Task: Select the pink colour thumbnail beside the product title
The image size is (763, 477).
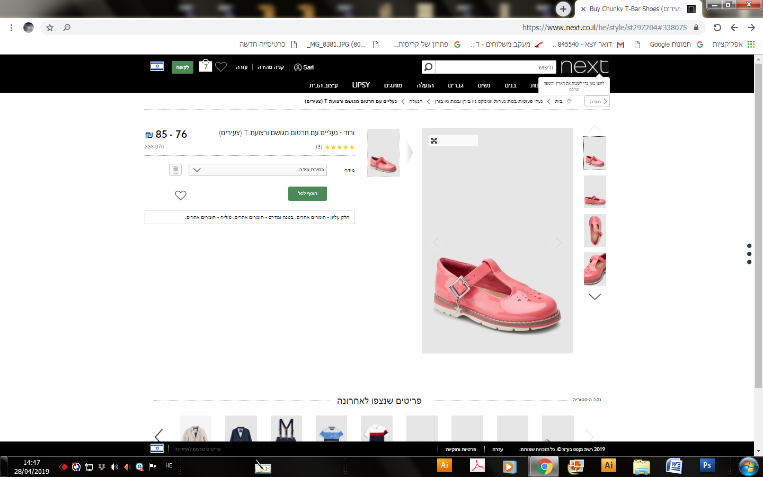Action: click(383, 153)
